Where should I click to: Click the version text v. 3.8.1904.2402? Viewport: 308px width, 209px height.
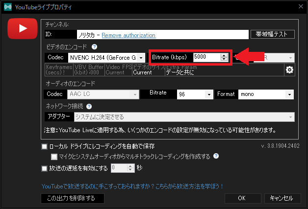click(281, 146)
